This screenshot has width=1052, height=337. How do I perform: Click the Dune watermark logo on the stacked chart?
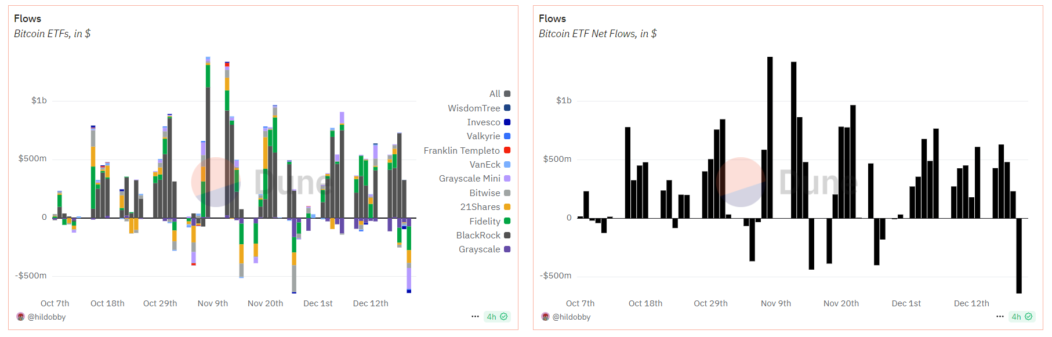coord(216,182)
